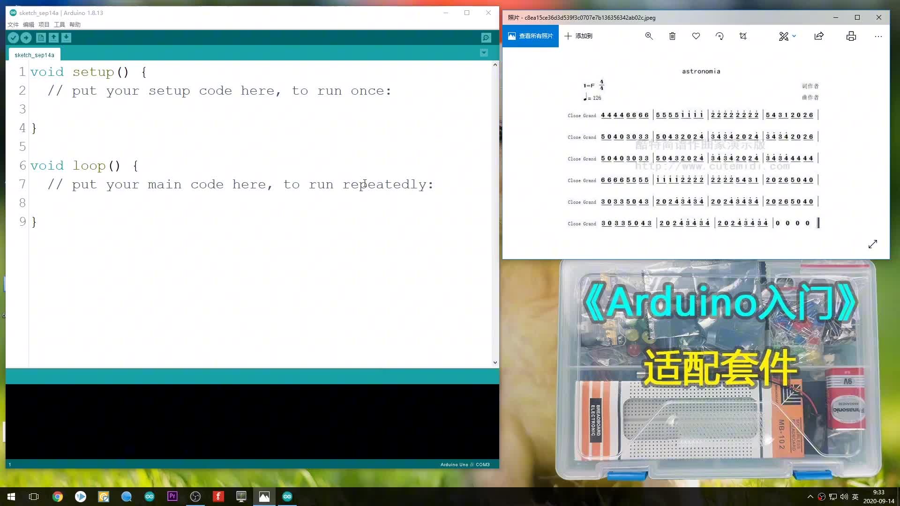Viewport: 900px width, 506px height.
Task: Click the Arduino Upload arrow button
Action: point(26,38)
